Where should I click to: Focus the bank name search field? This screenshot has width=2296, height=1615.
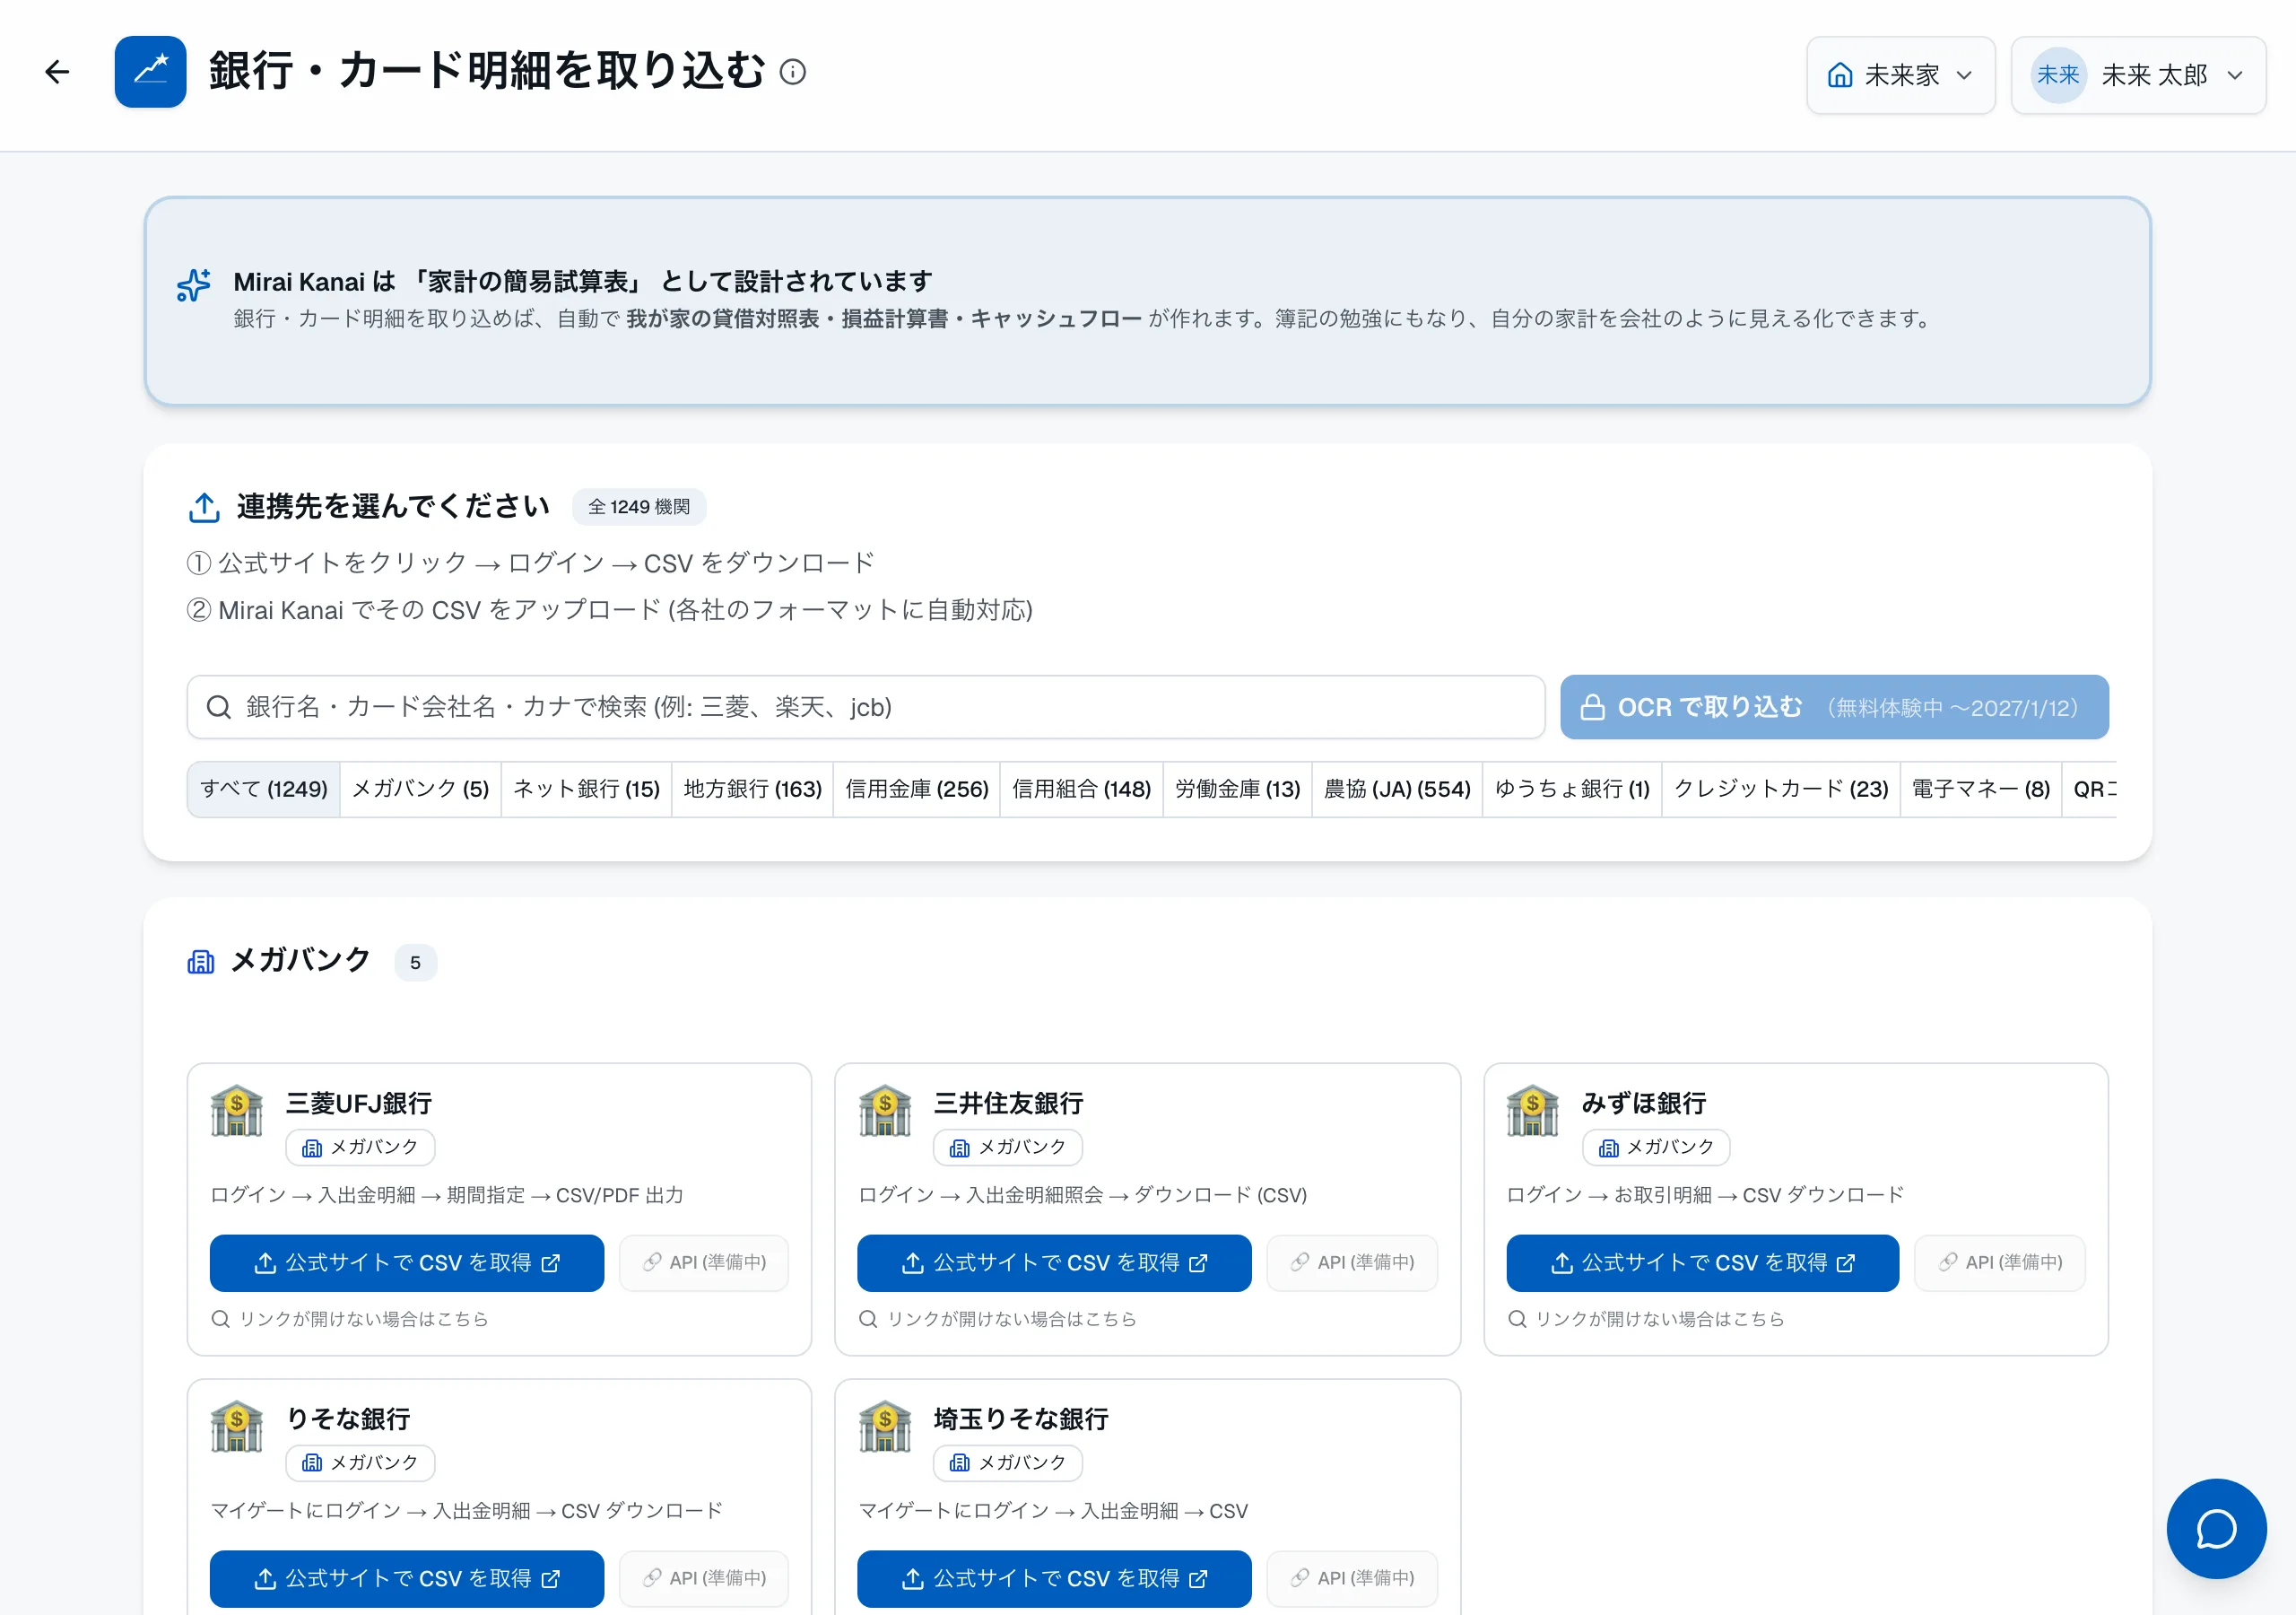pyautogui.click(x=866, y=707)
